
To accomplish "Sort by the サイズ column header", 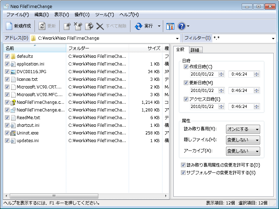I will coord(145,48).
